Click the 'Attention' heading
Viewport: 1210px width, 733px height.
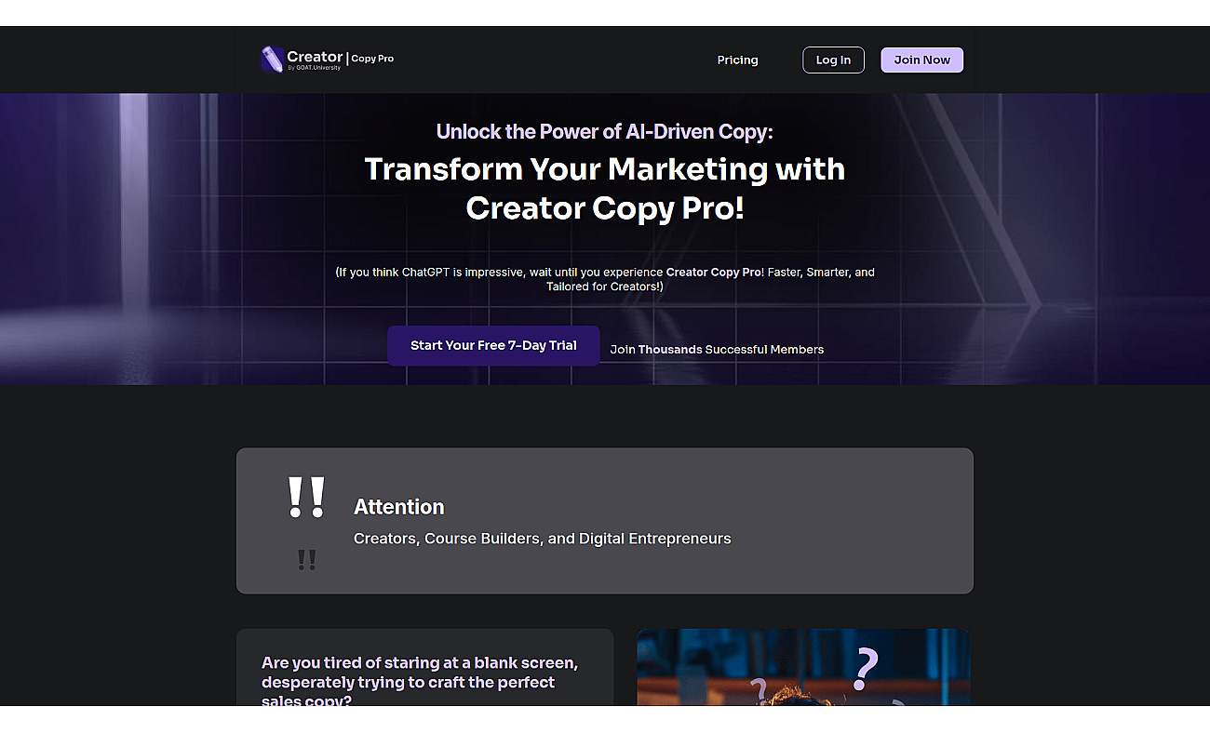click(398, 507)
